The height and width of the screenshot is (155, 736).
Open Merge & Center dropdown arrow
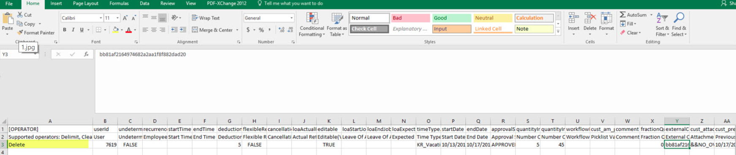click(237, 30)
